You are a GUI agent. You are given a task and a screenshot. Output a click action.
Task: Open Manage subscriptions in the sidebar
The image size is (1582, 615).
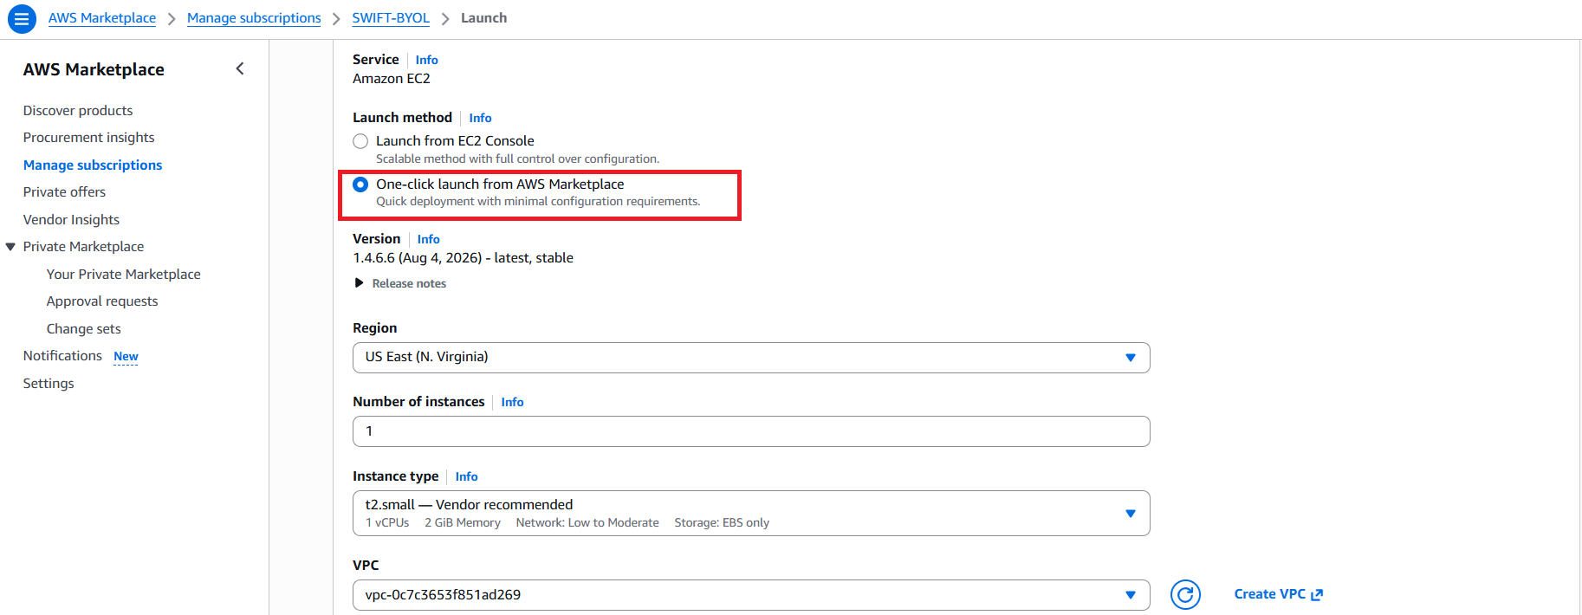click(93, 165)
